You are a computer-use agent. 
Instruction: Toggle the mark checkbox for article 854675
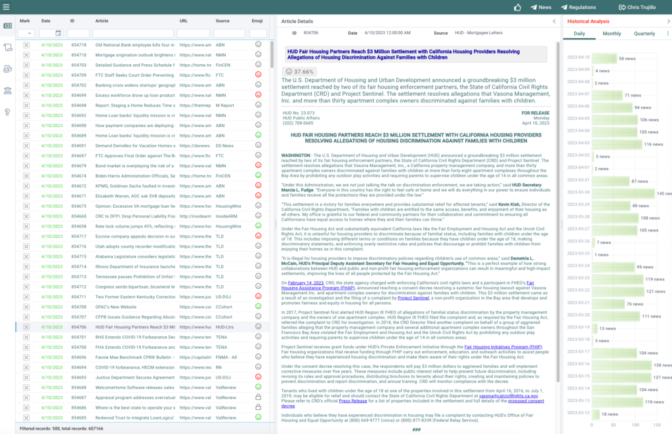point(26,206)
